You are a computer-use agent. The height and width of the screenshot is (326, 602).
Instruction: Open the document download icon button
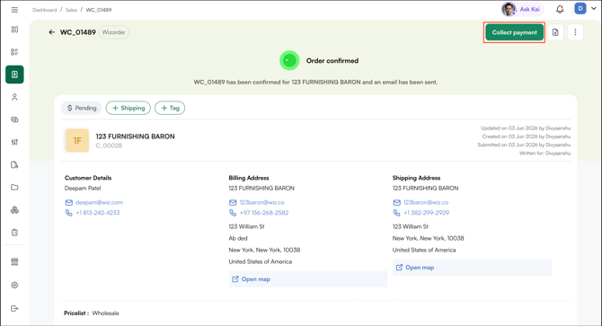tap(555, 32)
